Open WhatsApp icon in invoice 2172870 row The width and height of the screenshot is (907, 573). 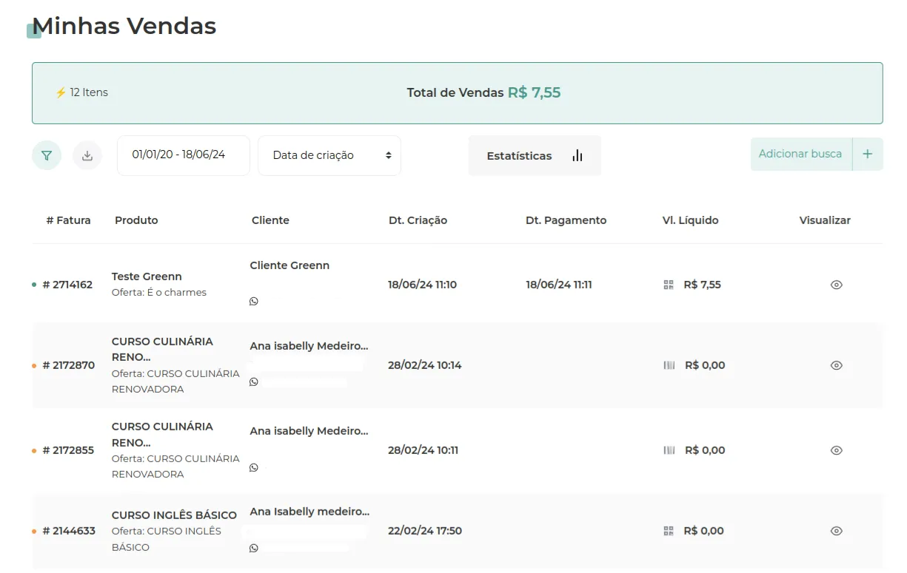(254, 382)
